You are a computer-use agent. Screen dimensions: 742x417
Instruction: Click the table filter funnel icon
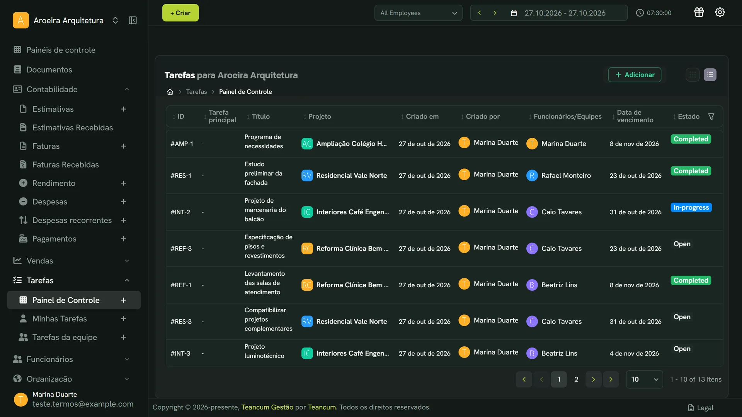tap(711, 117)
